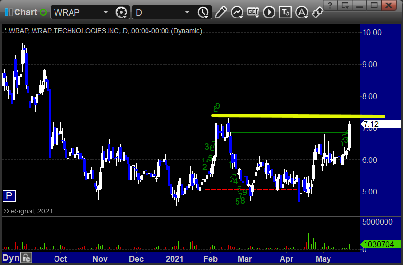Screen dimensions: 403x265
Task: Click the play replay icon
Action: (x=269, y=12)
